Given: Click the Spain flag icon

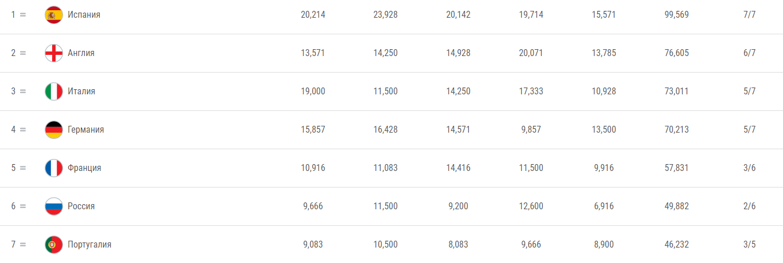Looking at the screenshot, I should click(x=54, y=15).
